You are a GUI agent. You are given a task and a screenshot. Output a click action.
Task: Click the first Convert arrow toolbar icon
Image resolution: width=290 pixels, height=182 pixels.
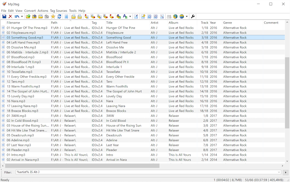point(87,16)
